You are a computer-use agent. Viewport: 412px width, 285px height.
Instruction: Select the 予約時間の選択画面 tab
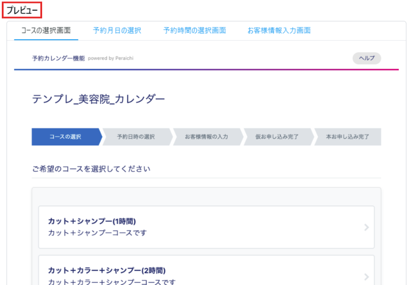click(x=195, y=30)
